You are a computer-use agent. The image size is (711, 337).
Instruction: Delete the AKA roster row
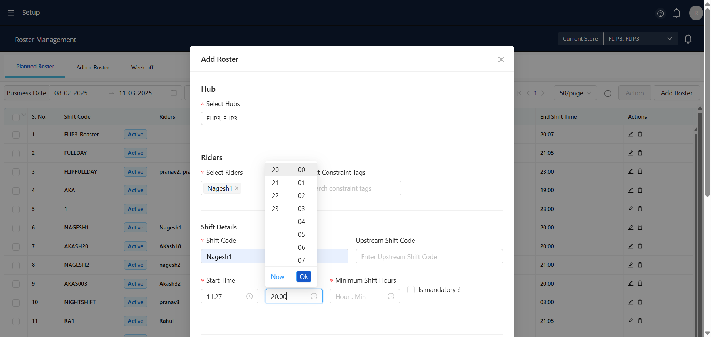point(640,190)
